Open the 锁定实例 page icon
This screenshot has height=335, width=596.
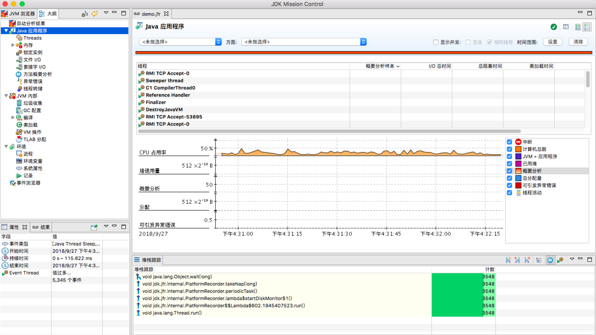tap(19, 52)
